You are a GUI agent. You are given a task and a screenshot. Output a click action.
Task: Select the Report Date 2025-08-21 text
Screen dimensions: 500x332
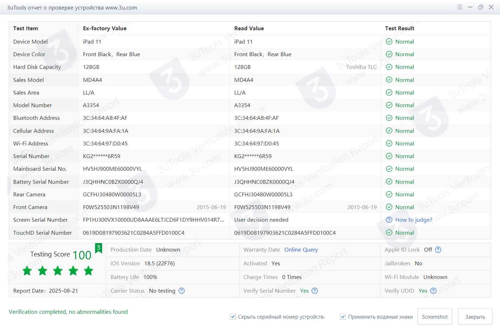[46, 291]
